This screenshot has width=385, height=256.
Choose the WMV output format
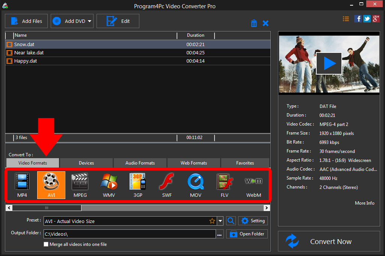pyautogui.click(x=109, y=185)
